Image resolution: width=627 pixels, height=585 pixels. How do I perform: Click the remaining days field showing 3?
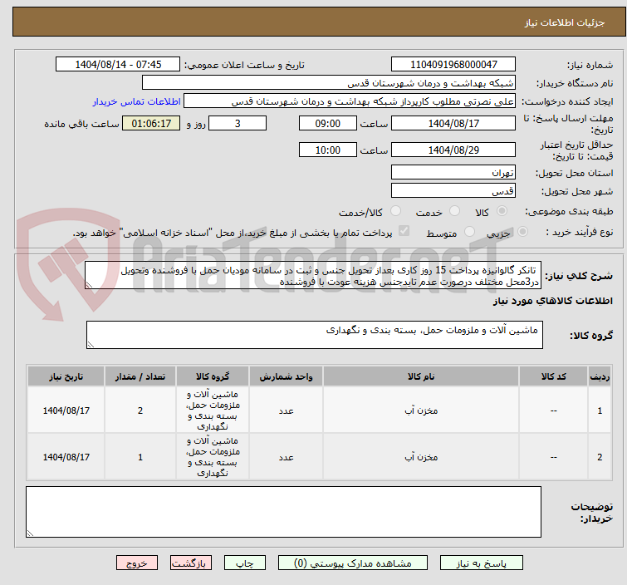click(x=238, y=123)
